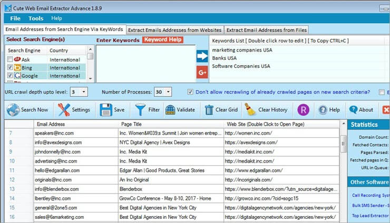Click the blue arrow add-keywords button
This screenshot has height=223, width=390.
click(202, 56)
